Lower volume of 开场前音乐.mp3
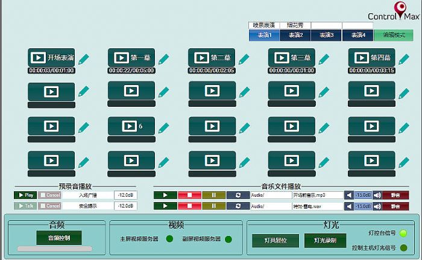422x260 pixels. coord(349,195)
